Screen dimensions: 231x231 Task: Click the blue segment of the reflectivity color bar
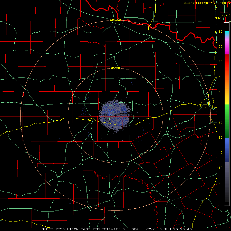pos(227,150)
